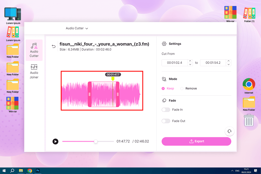Open the Win-rar icon at top right

(x=230, y=14)
